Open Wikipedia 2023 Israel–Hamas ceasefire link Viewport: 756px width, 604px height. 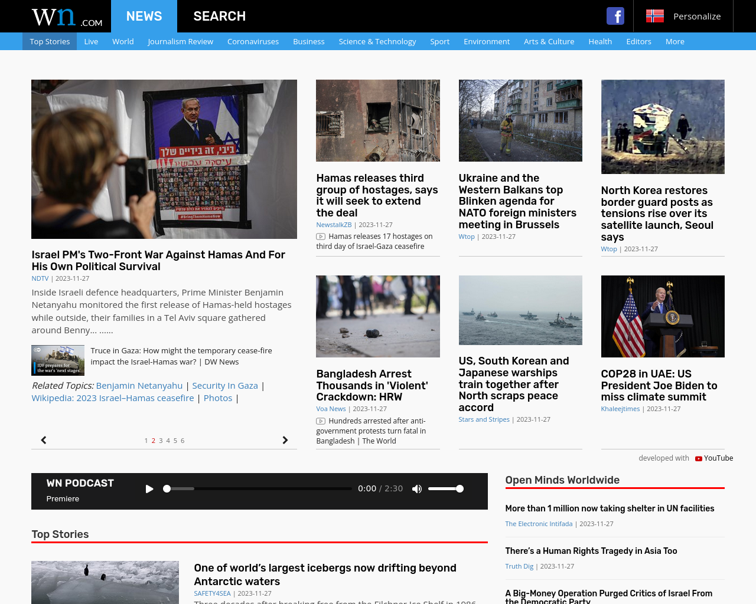pos(113,398)
